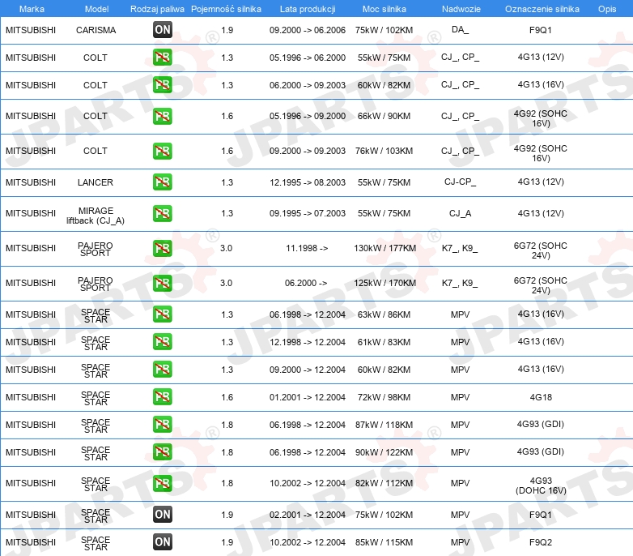Click petrol icon in LANCER row
This screenshot has height=556, width=633.
[163, 182]
